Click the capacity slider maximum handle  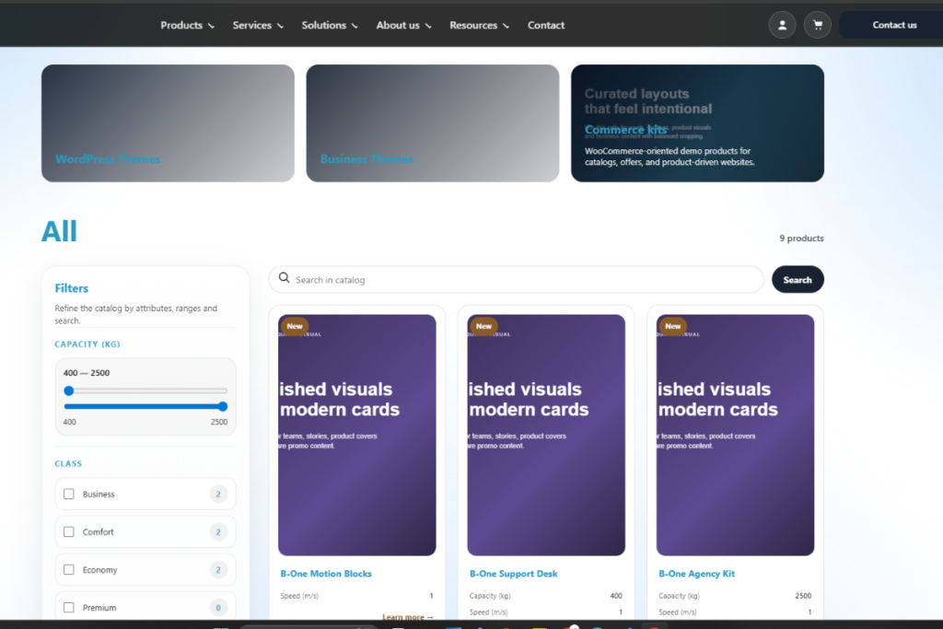click(x=222, y=406)
